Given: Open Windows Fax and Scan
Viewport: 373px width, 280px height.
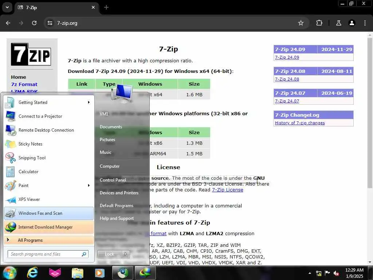Looking at the screenshot, I should point(49,213).
